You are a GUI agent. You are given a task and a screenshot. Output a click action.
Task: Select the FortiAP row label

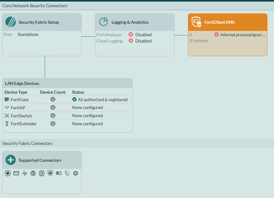click(x=18, y=108)
